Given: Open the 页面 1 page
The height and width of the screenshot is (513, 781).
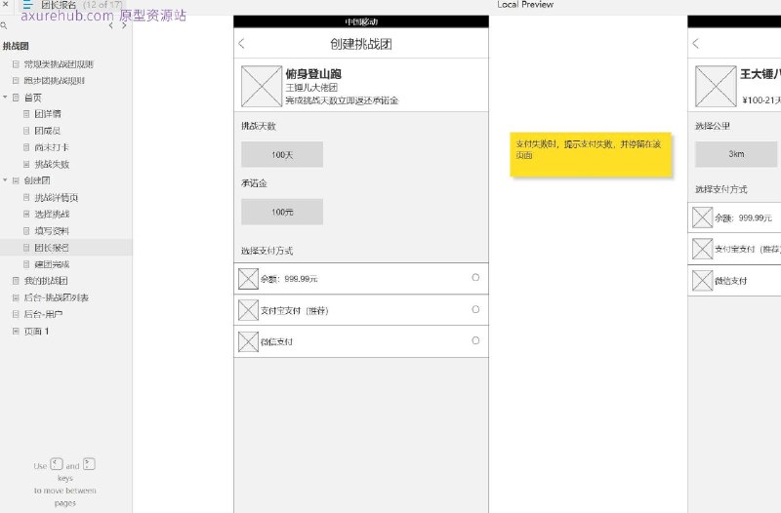Looking at the screenshot, I should tap(36, 332).
